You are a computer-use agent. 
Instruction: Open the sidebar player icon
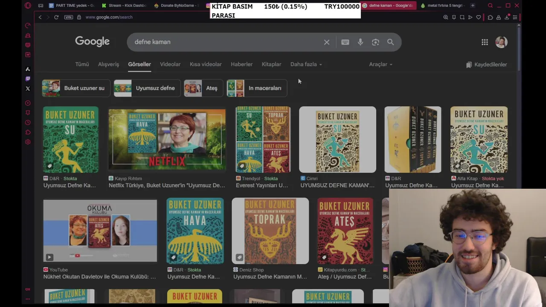click(28, 103)
